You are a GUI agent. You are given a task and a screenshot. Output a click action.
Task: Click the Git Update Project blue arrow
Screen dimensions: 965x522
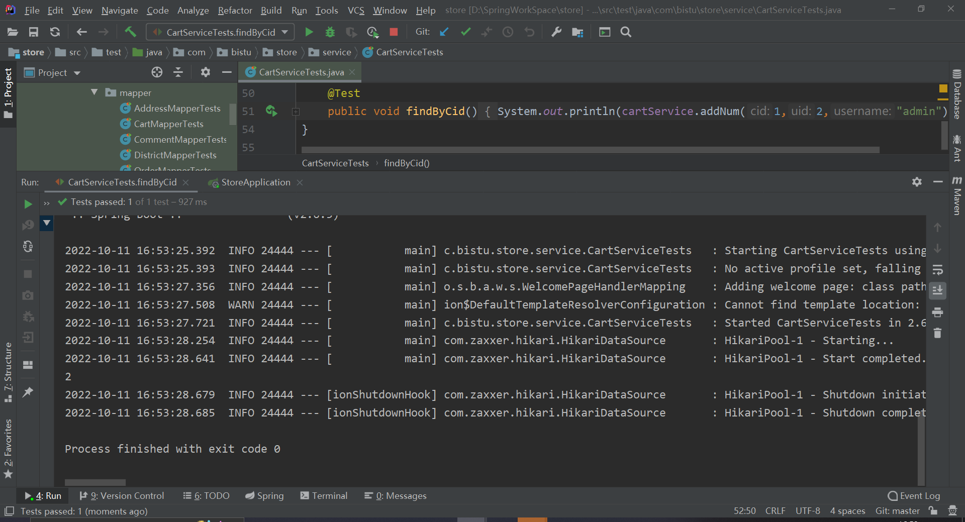click(x=444, y=32)
